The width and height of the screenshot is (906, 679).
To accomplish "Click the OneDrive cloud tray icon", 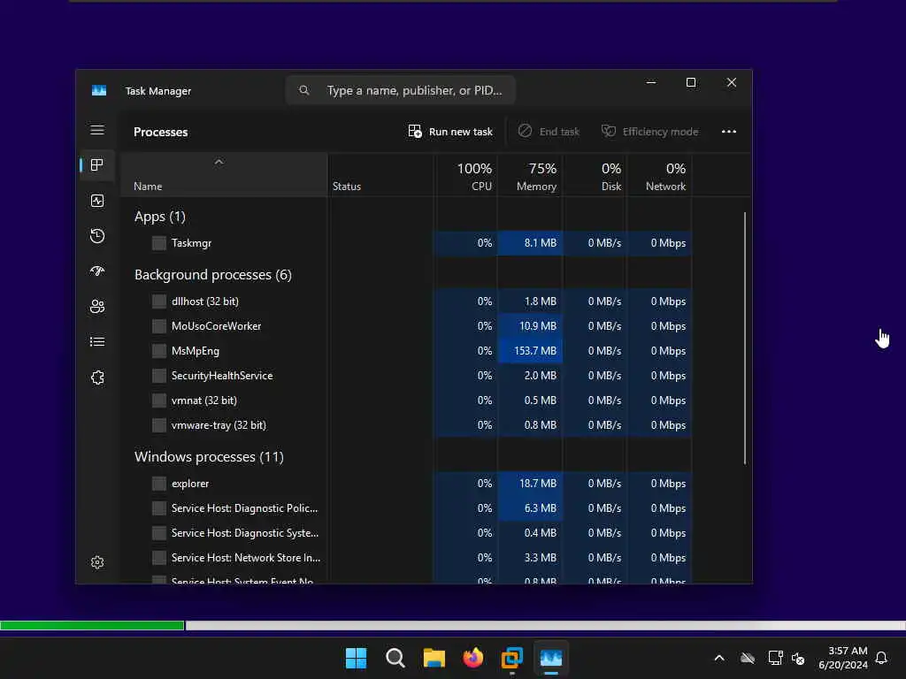I will [x=748, y=658].
